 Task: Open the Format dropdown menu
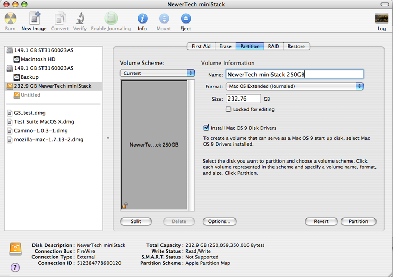pyautogui.click(x=295, y=86)
